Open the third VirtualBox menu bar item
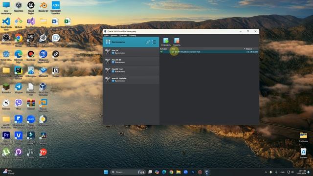313x176 pixels. 123,36
